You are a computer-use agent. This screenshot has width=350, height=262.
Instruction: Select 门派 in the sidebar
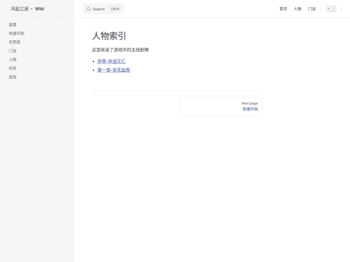[x=12, y=51]
